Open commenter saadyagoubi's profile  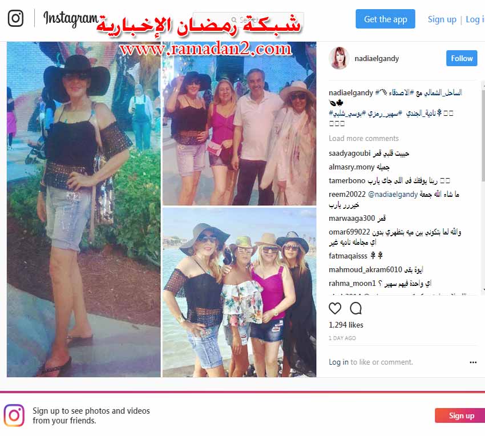point(350,153)
